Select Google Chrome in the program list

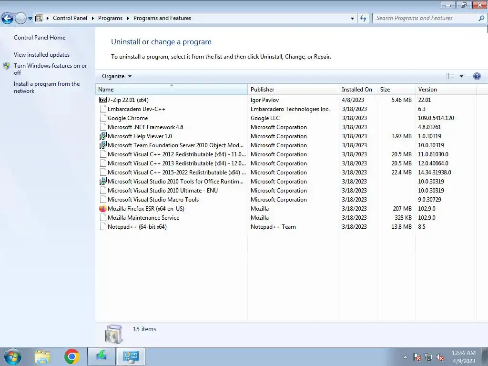pyautogui.click(x=128, y=118)
